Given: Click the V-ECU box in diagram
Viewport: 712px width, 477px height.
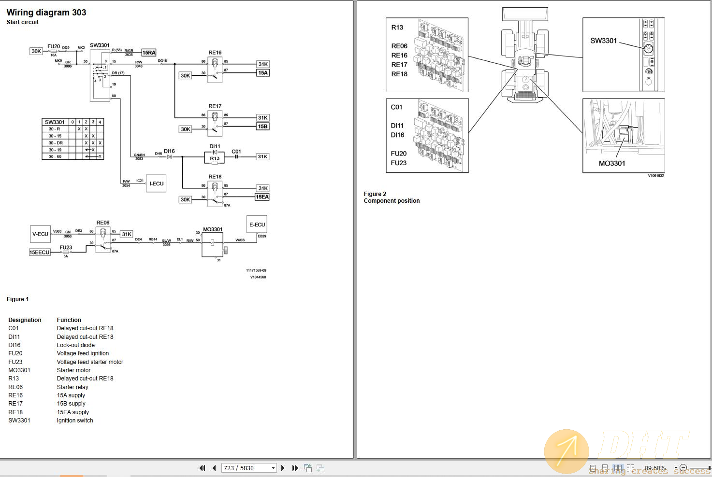Looking at the screenshot, I should click(40, 234).
